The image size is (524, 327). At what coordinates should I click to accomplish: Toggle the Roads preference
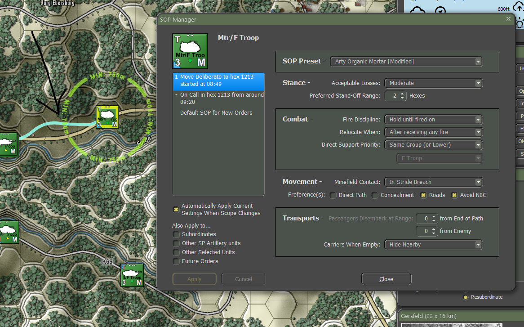423,195
